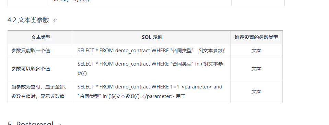
Task: Click the anchor icon next to Postgresql heading
Action: (59, 125)
